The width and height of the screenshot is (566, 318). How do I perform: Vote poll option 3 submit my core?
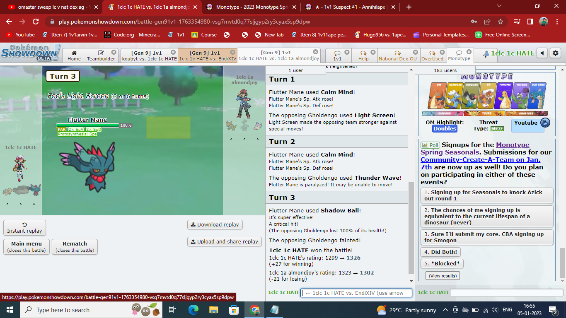(487, 237)
